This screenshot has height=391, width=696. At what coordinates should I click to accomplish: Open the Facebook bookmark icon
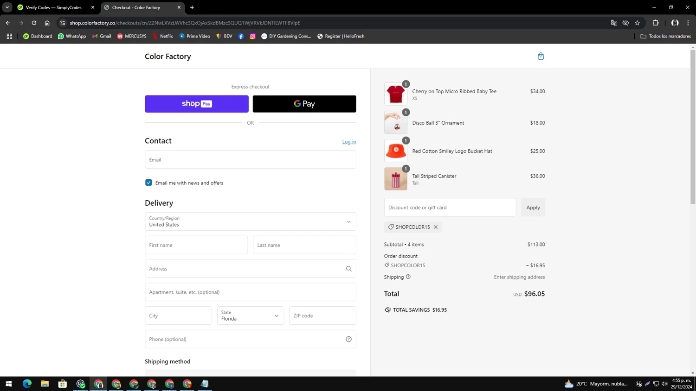(x=241, y=36)
